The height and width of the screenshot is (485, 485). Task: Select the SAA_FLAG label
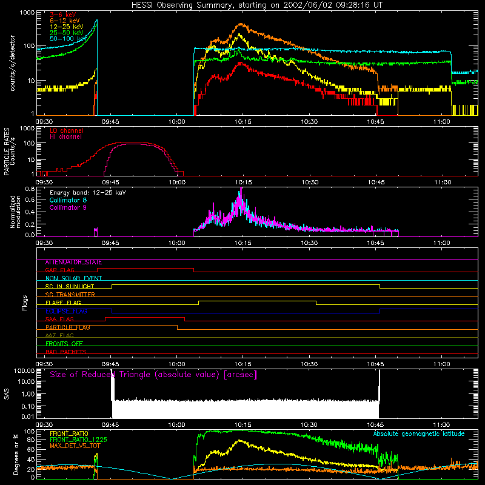click(59, 319)
